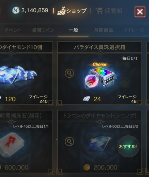Click the 3,140,859 currency balance
The width and height of the screenshot is (149, 177).
click(35, 10)
